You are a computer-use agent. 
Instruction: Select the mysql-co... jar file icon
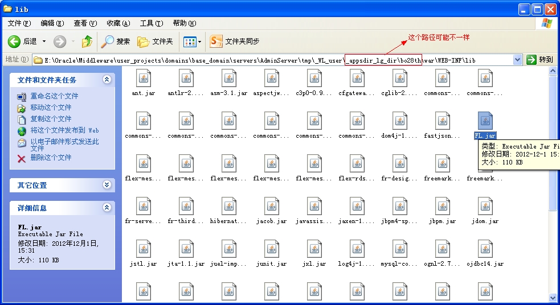[400, 249]
